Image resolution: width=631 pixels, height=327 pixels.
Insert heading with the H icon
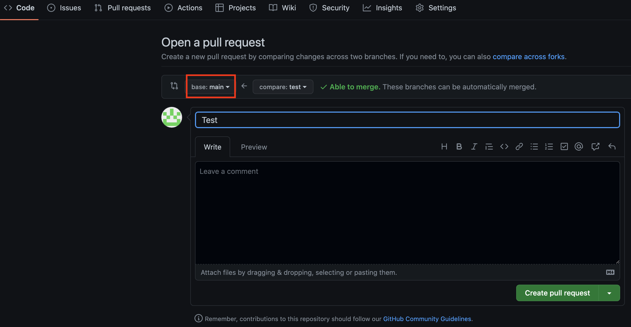click(444, 147)
